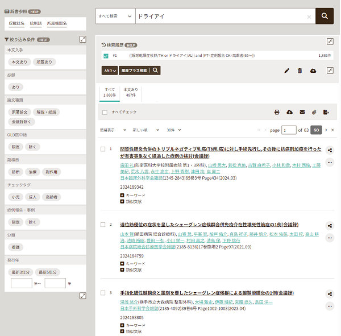The width and height of the screenshot is (341, 336).
Task: Click the collapse icon beside the history cloud
Action: pyautogui.click(x=330, y=70)
